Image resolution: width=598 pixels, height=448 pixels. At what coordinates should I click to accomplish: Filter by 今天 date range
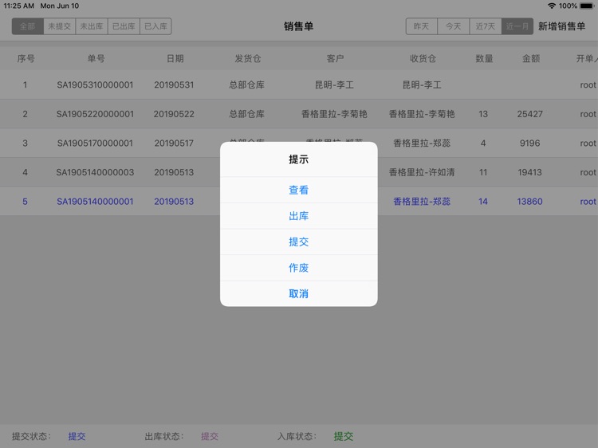click(454, 26)
